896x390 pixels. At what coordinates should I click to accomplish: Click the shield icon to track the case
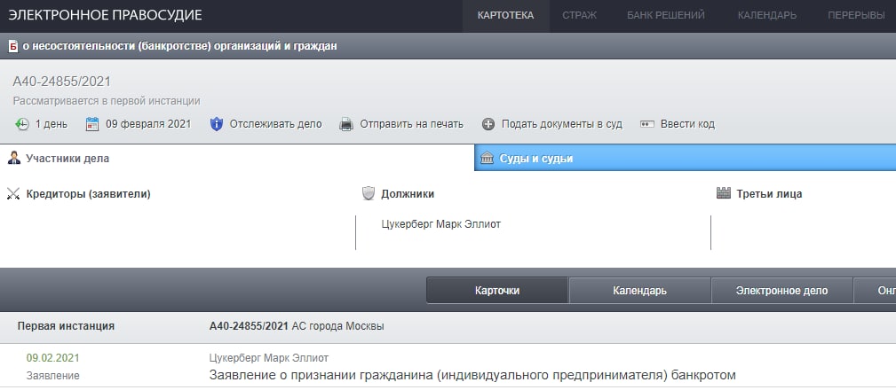click(216, 124)
